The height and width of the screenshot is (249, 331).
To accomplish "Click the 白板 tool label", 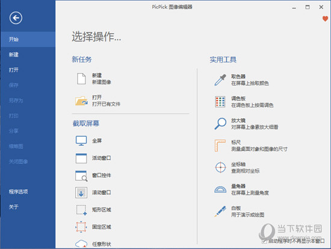I will [236, 208].
